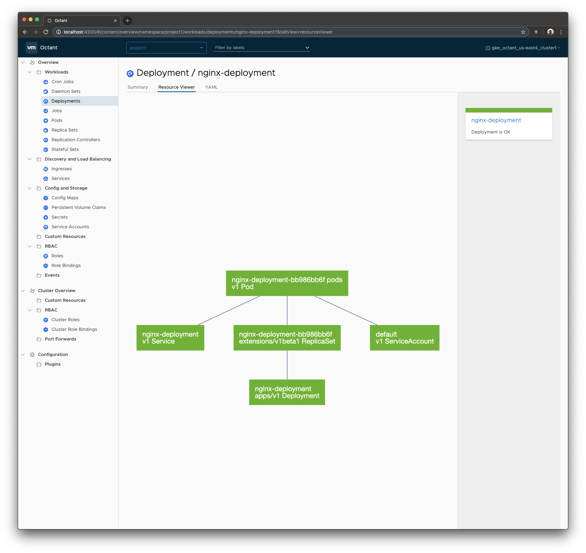Open nginx-deployment link in side panel
This screenshot has width=586, height=553.
pyautogui.click(x=496, y=120)
